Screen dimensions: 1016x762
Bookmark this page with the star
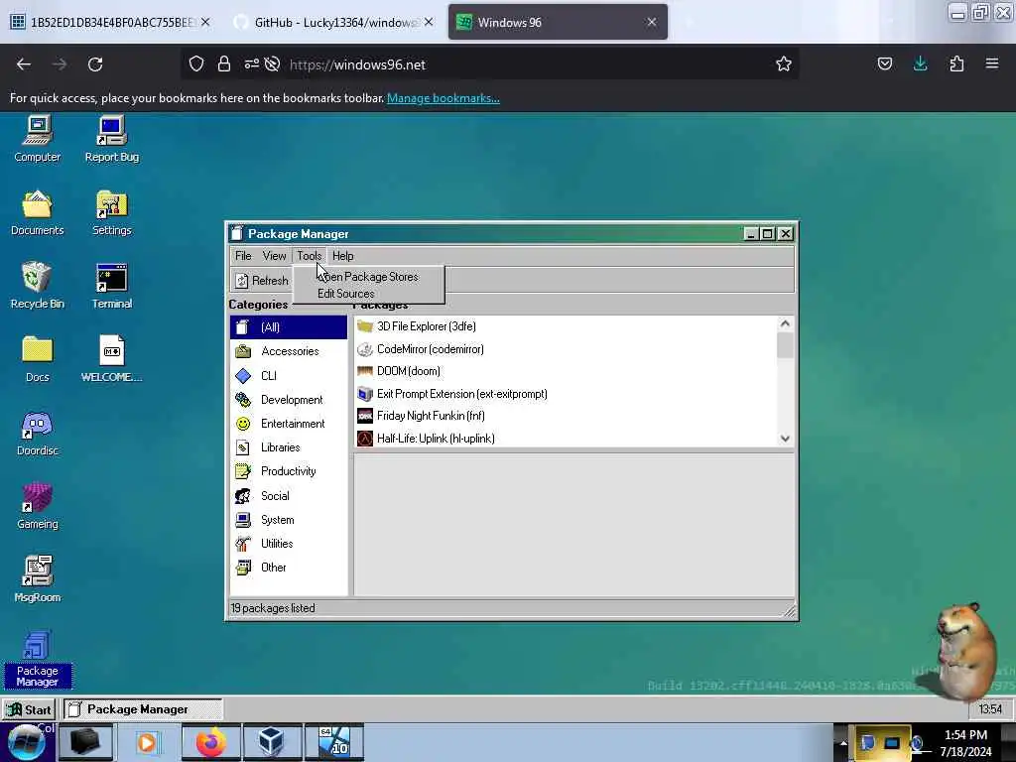tap(784, 64)
